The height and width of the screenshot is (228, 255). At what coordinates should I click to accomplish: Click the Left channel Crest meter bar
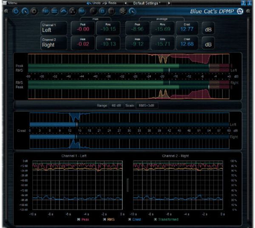(x=130, y=125)
